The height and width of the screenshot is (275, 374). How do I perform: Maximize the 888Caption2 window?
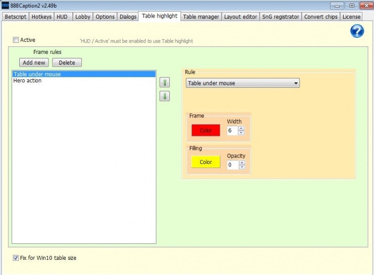352,6
